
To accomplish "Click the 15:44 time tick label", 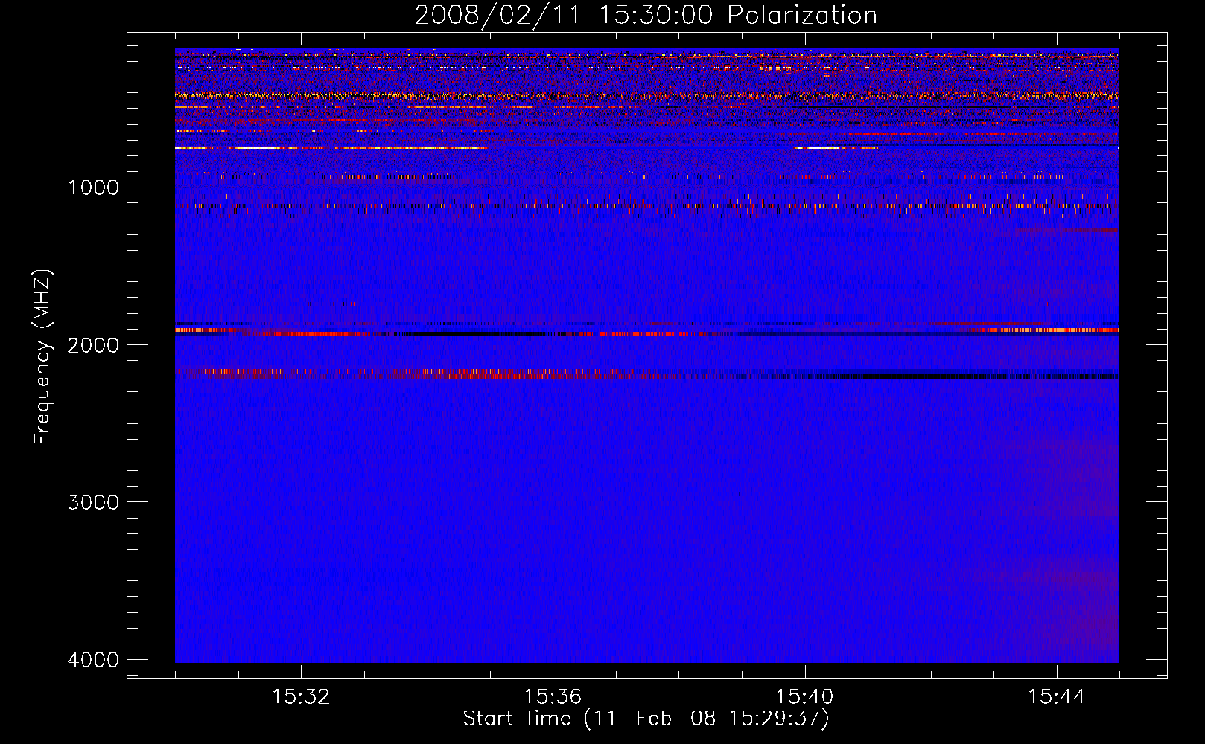I will coord(1057,696).
